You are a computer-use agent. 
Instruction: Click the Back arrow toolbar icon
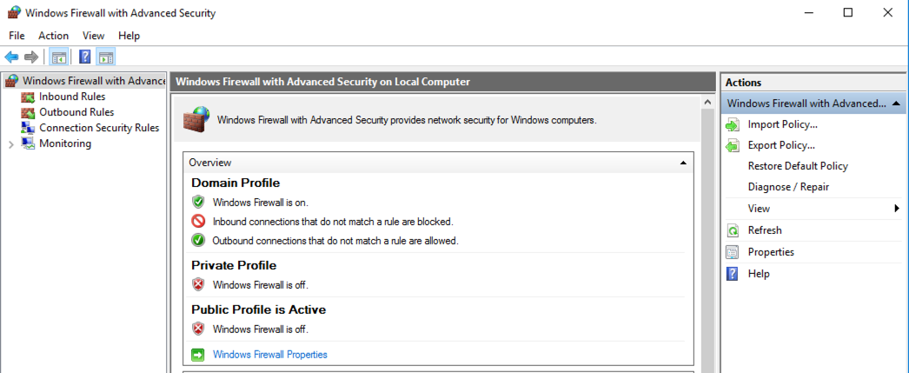(x=11, y=57)
